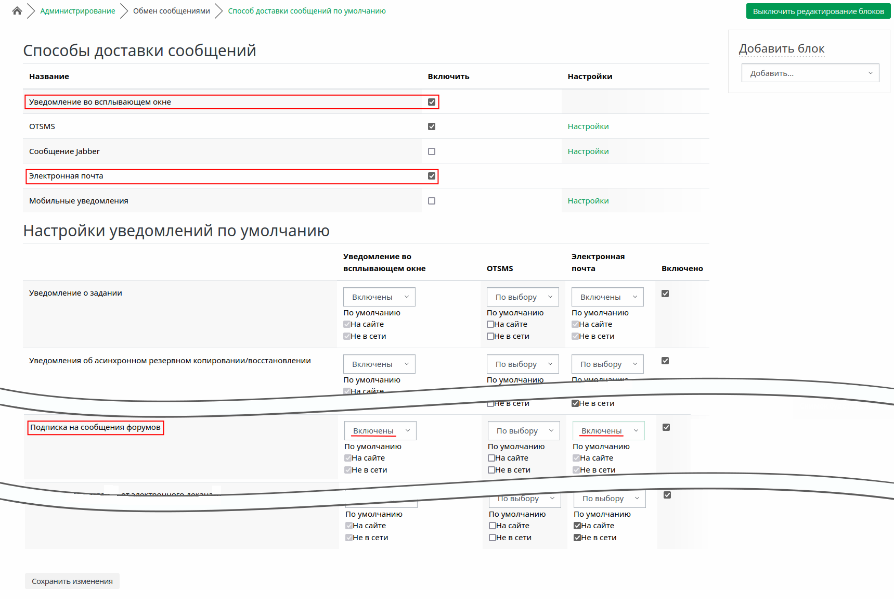Click the Подписка на сообщения форумов label
894x599 pixels.
(95, 427)
